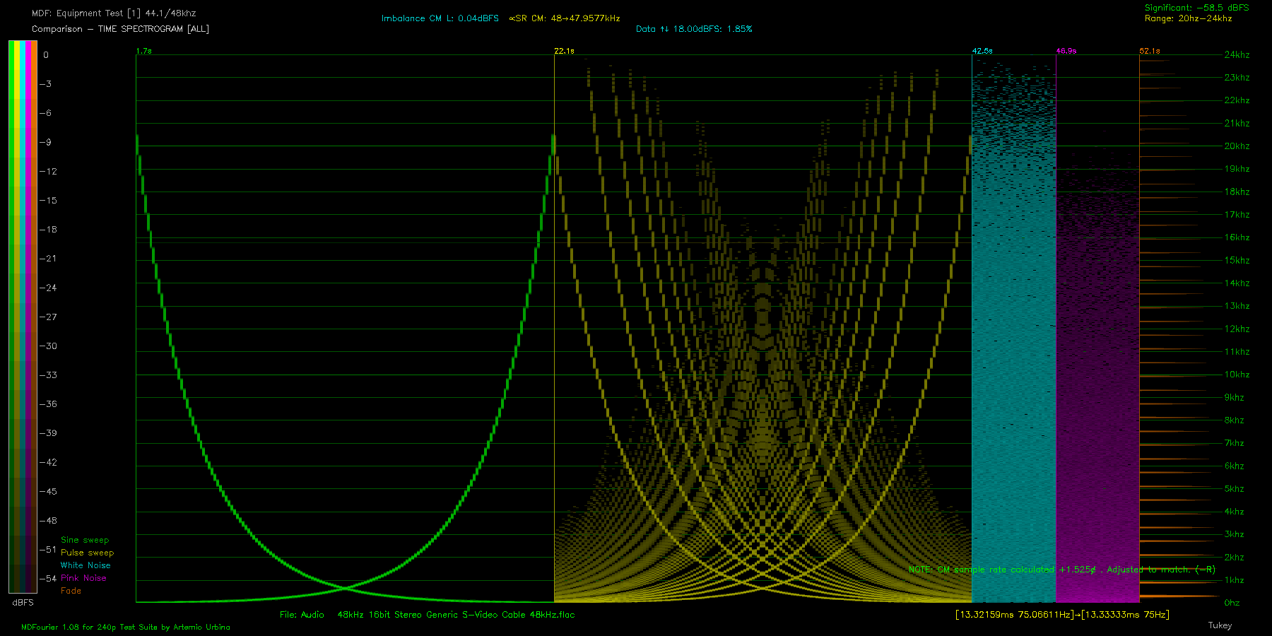This screenshot has height=636, width=1272.
Task: Click the cyan white noise spectrogram block
Action: pos(1013,353)
